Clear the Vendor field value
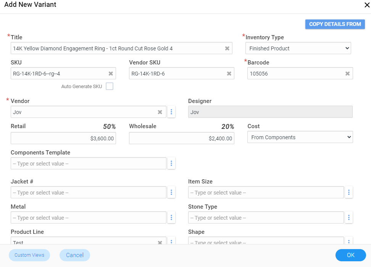The width and height of the screenshot is (371, 267). coord(160,112)
